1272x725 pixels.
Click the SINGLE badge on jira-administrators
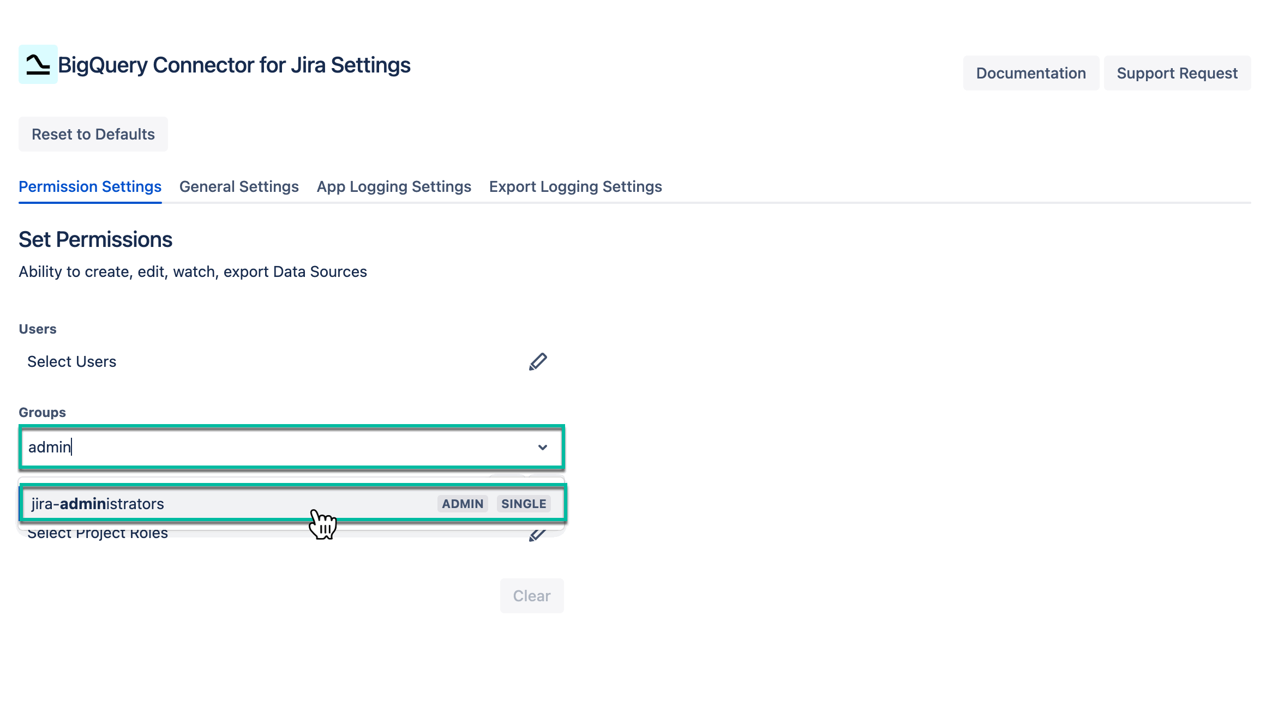[x=523, y=504]
